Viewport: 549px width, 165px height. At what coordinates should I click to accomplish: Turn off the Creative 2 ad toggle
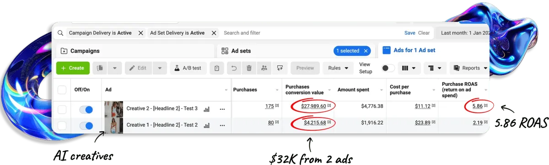[86, 110]
